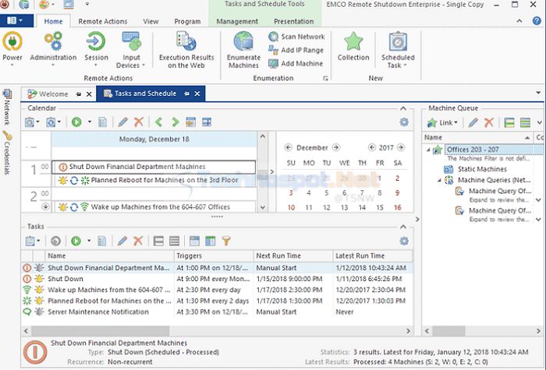This screenshot has width=546, height=370.
Task: Delete the selected task in Tasks toolbar
Action: click(138, 241)
